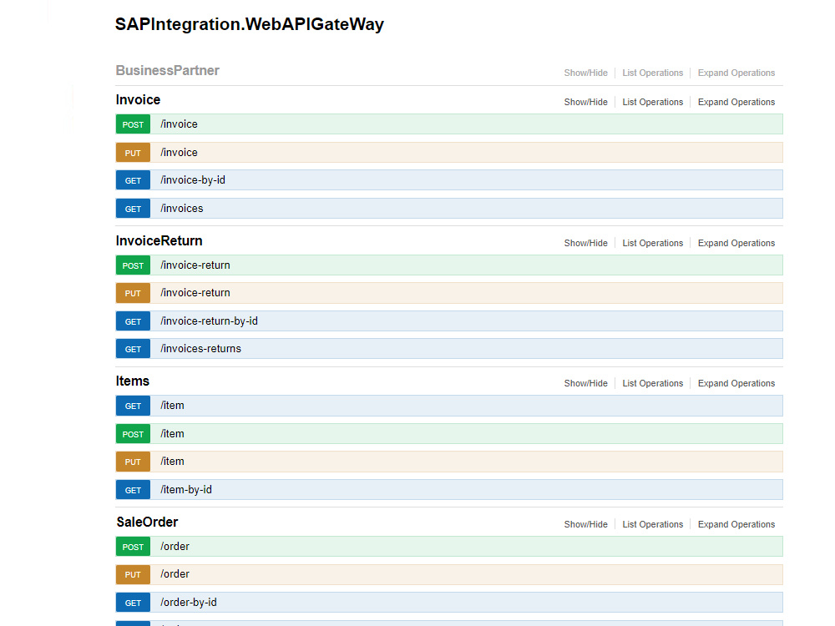
Task: Click List Operations for Invoice
Action: (x=652, y=102)
